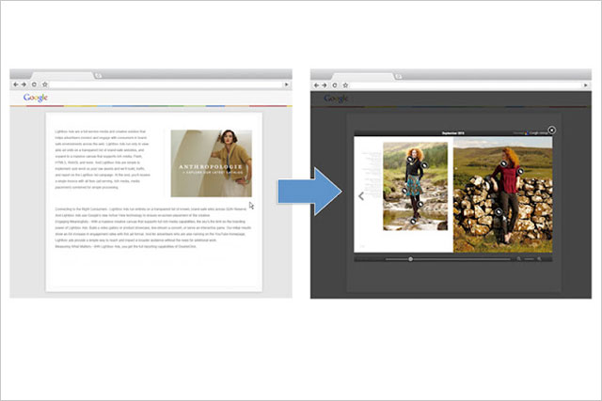Open product tag on left model's necklace
The width and height of the screenshot is (602, 401).
click(x=410, y=159)
